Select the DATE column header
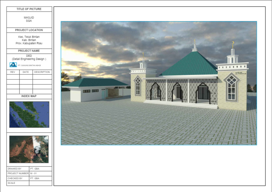272x192 pixels. [x=25, y=72]
